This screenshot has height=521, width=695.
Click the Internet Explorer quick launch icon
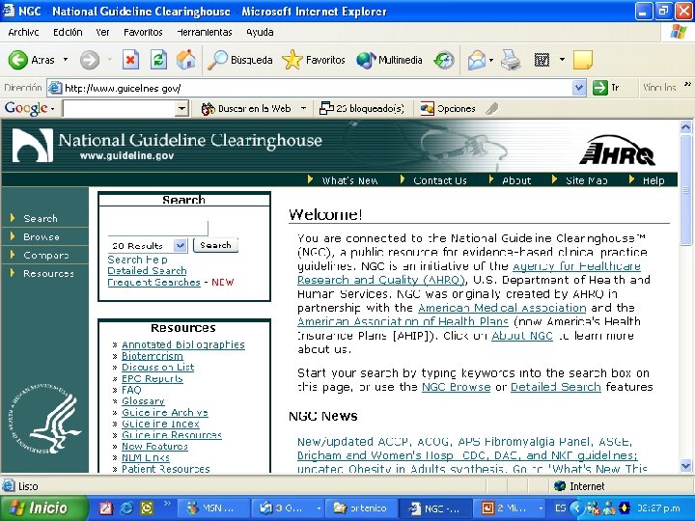click(x=126, y=507)
